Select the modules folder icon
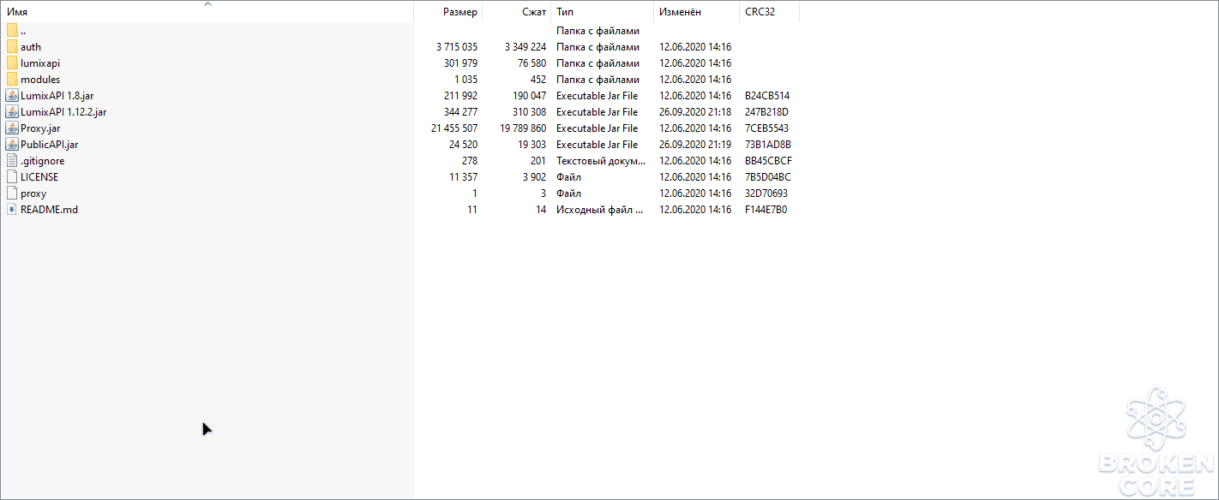The image size is (1219, 500). click(x=12, y=80)
